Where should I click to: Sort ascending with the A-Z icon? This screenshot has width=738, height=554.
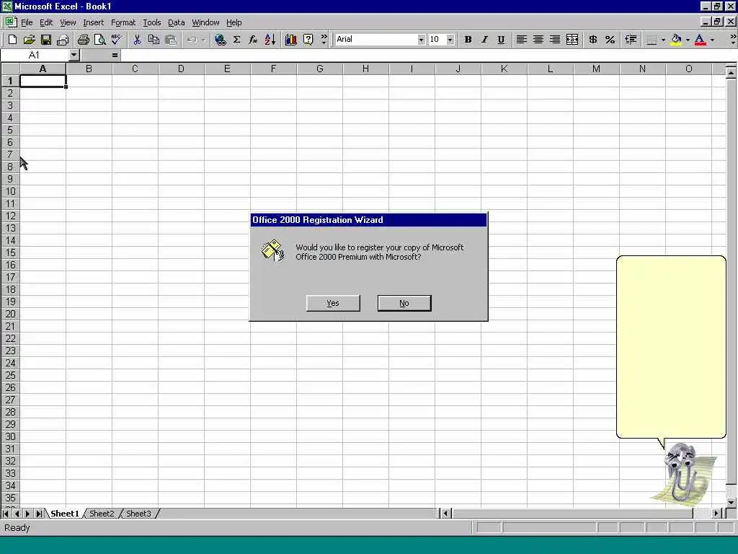270,40
